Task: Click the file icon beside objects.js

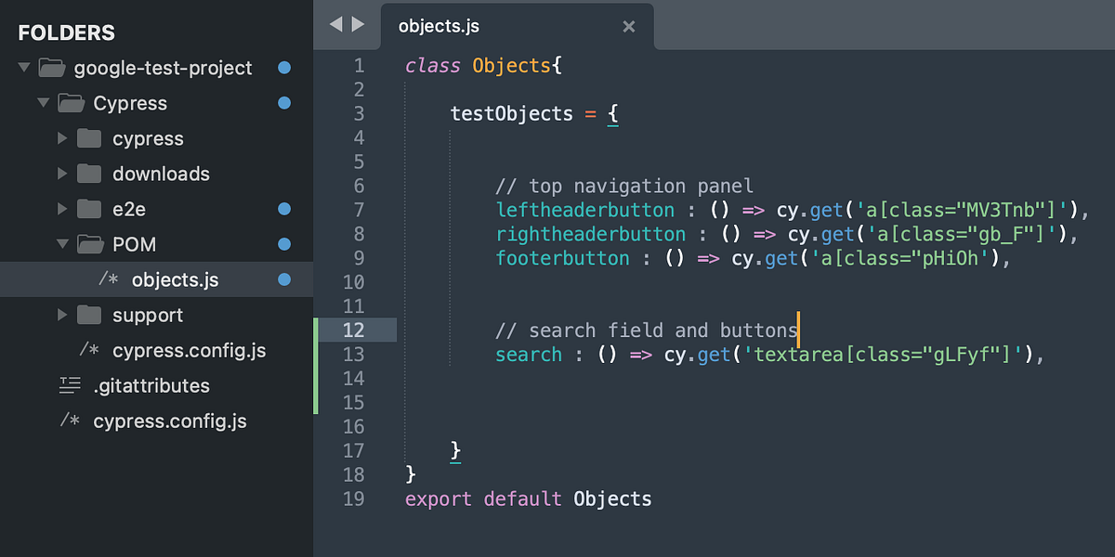Action: [107, 278]
